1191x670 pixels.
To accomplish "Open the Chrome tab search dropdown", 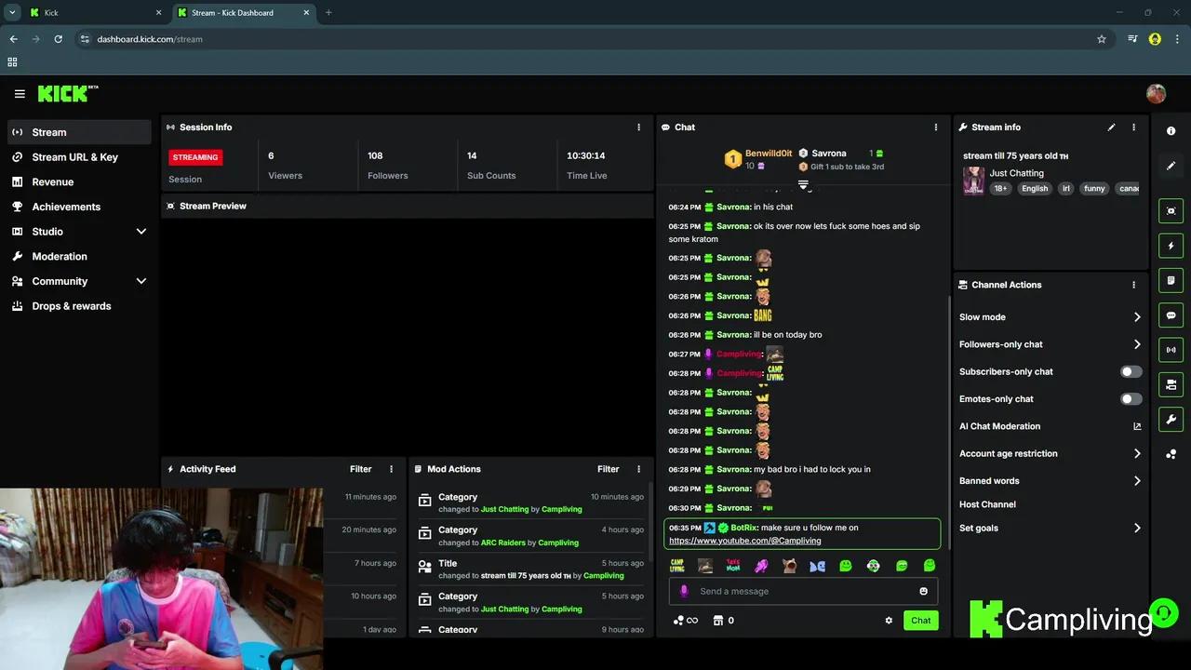I will coord(12,13).
